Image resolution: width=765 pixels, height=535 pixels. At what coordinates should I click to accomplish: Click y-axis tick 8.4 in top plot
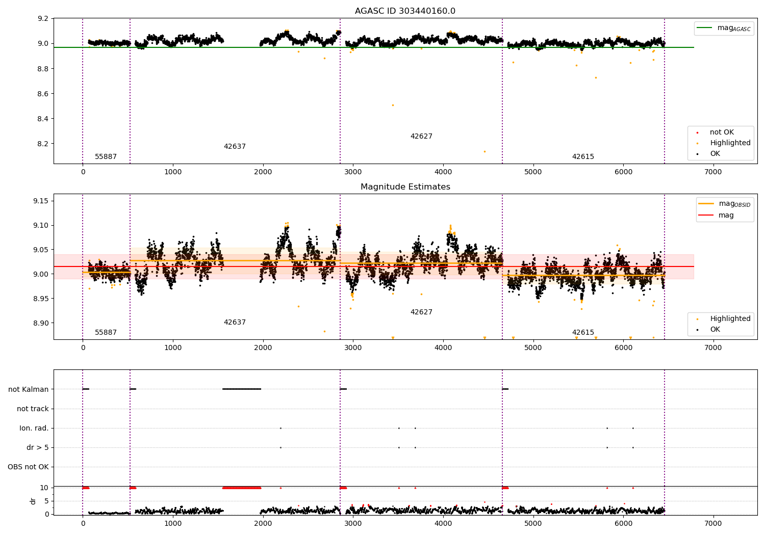43,119
